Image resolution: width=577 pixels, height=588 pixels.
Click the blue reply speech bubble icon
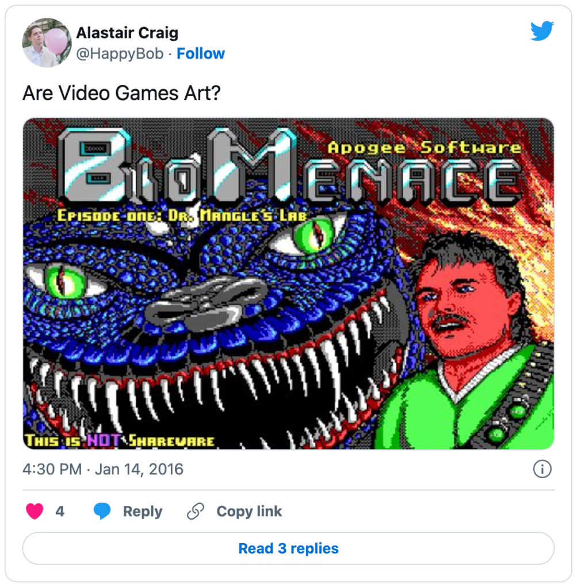pyautogui.click(x=102, y=511)
